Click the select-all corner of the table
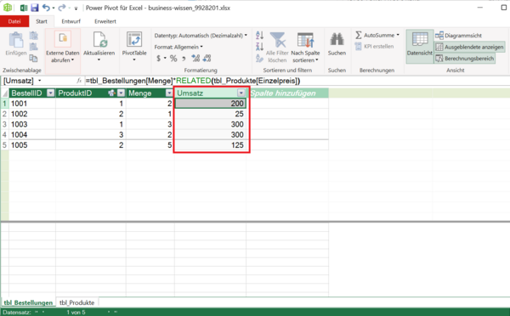Viewport: 510px width, 316px height. pos(4,93)
